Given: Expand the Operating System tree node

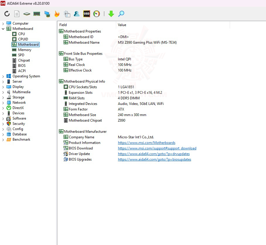Looking at the screenshot, I should (x=3, y=76).
